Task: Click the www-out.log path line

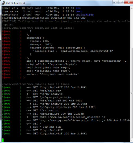Action: (x=36, y=84)
